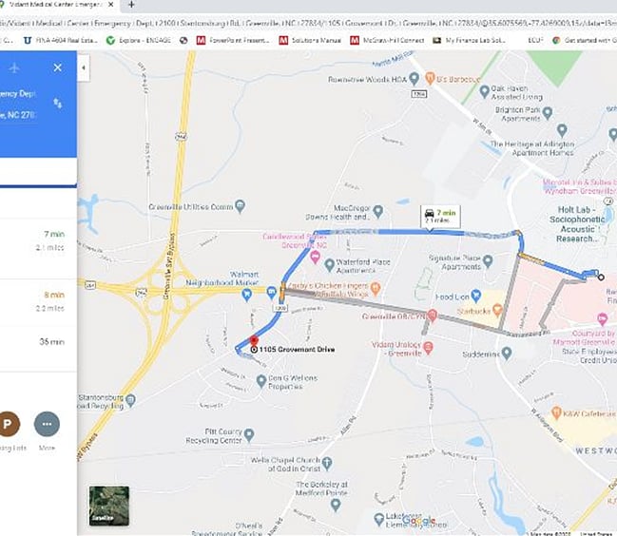617x536 pixels.
Task: Open The Berkeley at Medford Pointe pin
Action: [x=336, y=505]
